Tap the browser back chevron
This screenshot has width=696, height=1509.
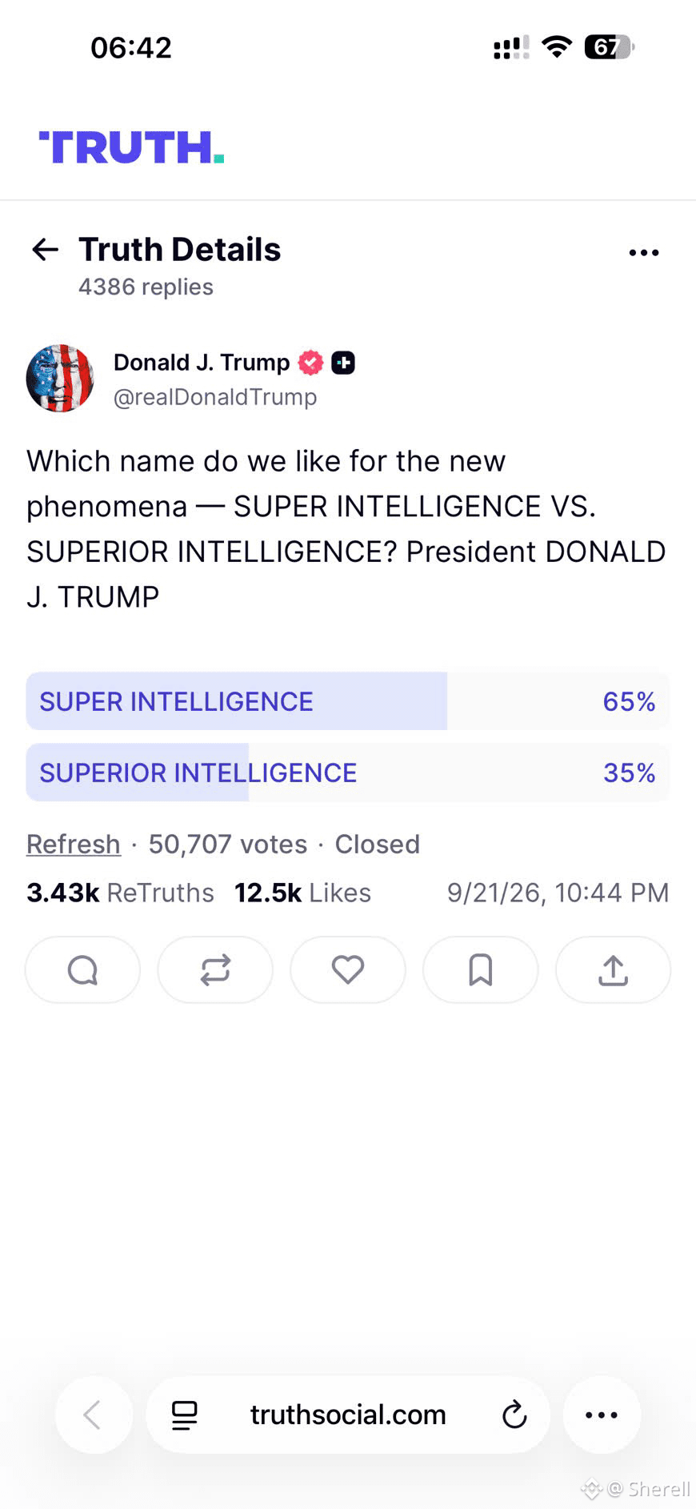[94, 1415]
